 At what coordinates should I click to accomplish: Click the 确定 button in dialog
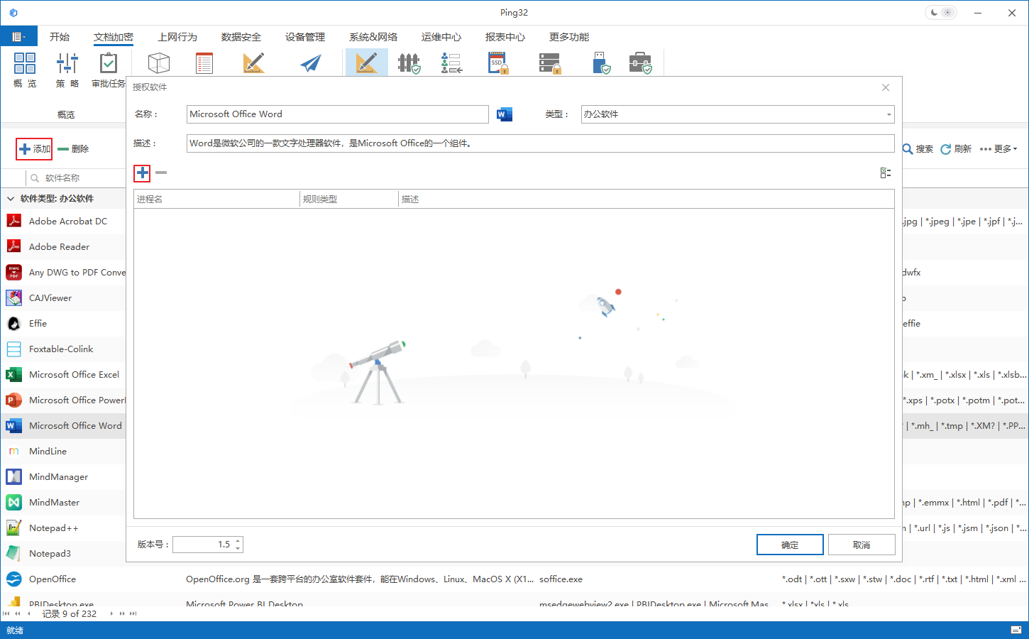(790, 545)
